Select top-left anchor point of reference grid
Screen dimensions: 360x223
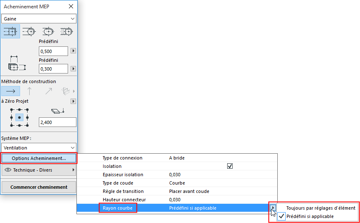pos(11,109)
